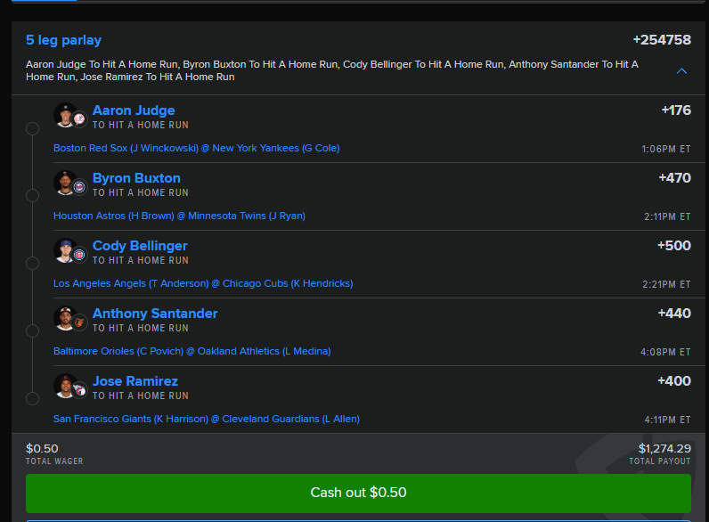This screenshot has width=709, height=522.
Task: Click the $0.50 total wager amount
Action: [42, 449]
